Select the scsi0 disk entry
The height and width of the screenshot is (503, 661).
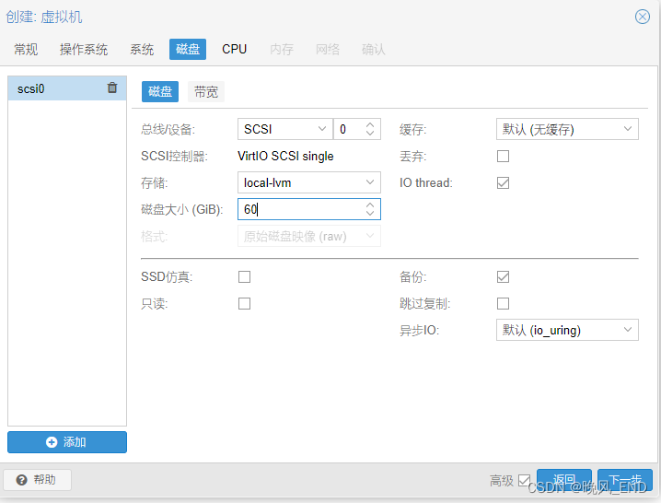coord(67,88)
